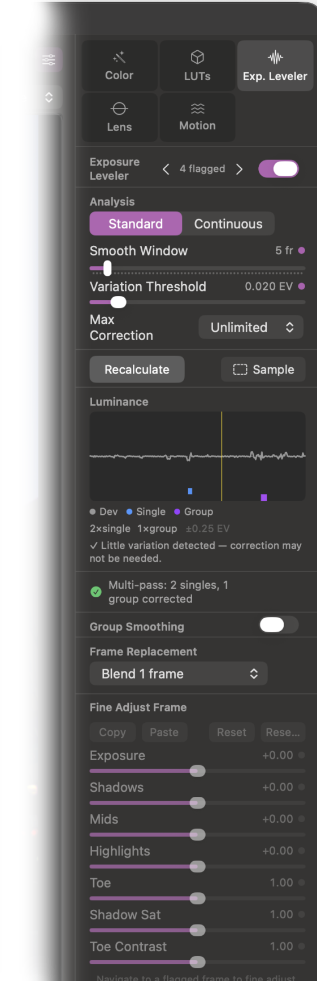Click the Shadows reset dot
The image size is (317, 981).
pos(302,787)
